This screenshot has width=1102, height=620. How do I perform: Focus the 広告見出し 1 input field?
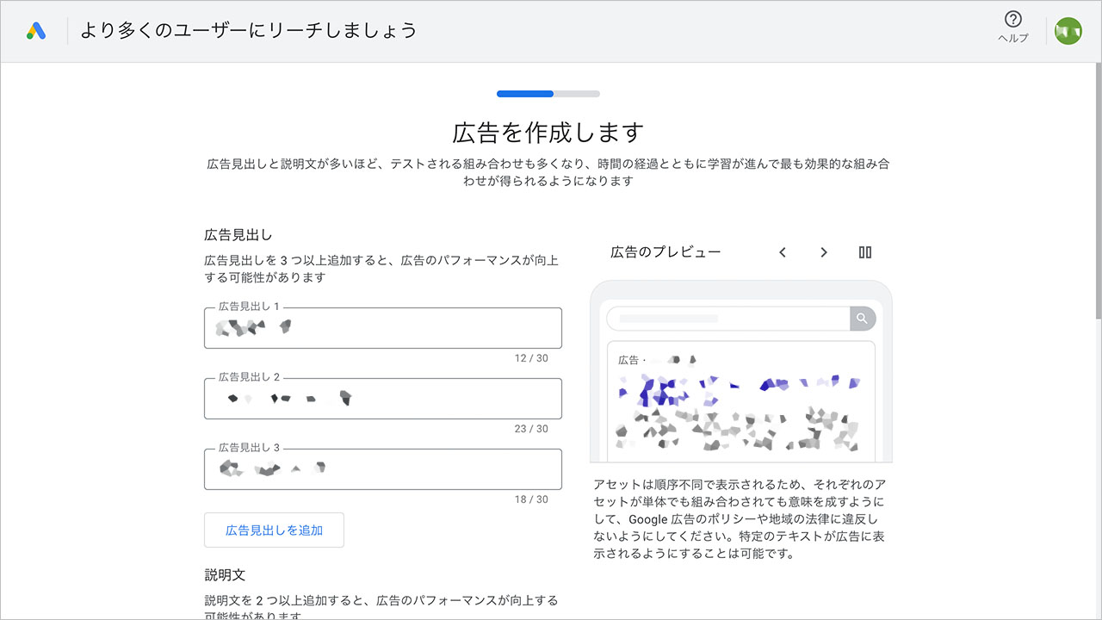click(x=382, y=328)
